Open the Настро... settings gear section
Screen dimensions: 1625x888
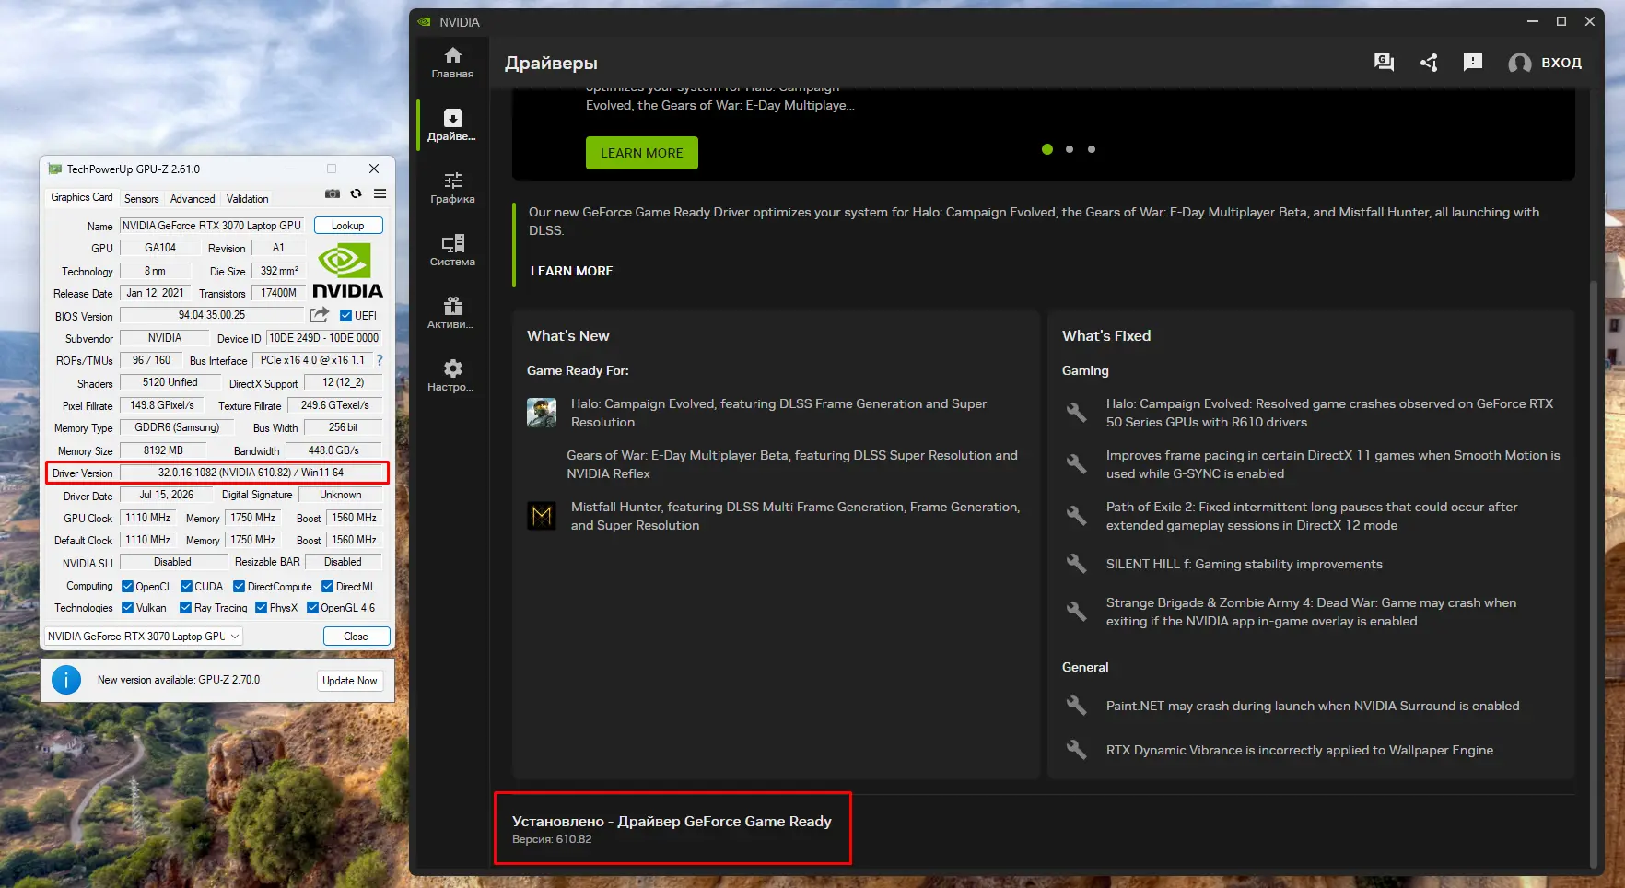[x=452, y=376]
